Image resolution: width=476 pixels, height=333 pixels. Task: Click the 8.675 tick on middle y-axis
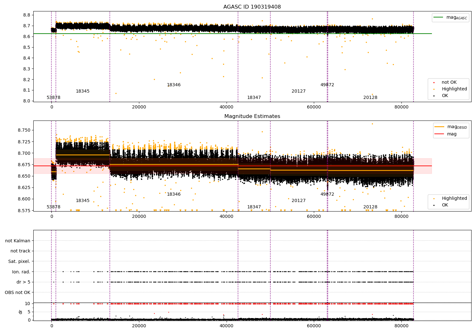tap(24, 165)
